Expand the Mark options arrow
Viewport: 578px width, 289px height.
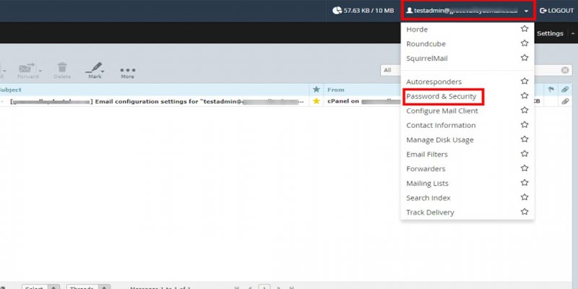click(103, 72)
